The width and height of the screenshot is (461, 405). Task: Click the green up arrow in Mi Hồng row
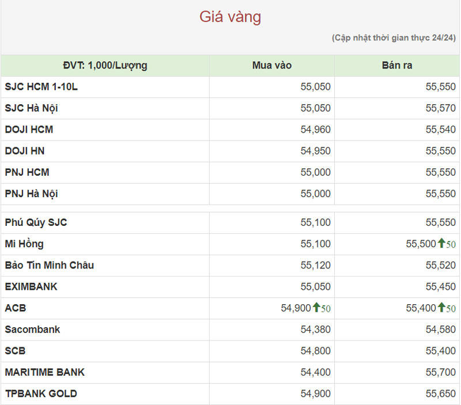441,244
